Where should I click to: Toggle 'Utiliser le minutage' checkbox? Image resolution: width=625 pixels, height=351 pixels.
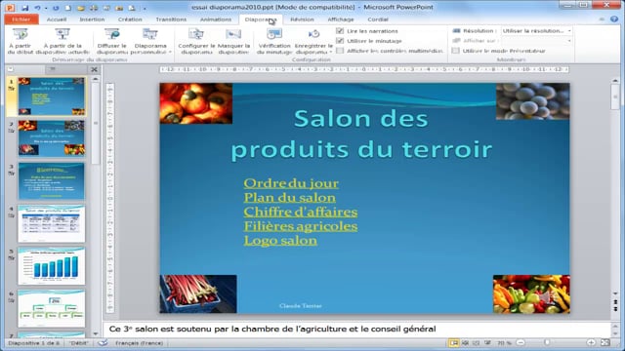pyautogui.click(x=340, y=41)
